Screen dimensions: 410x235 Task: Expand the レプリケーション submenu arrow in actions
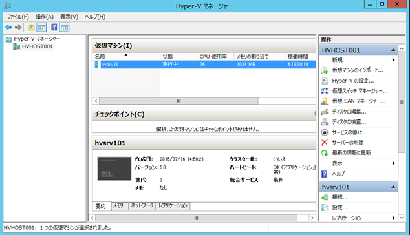[393, 218]
